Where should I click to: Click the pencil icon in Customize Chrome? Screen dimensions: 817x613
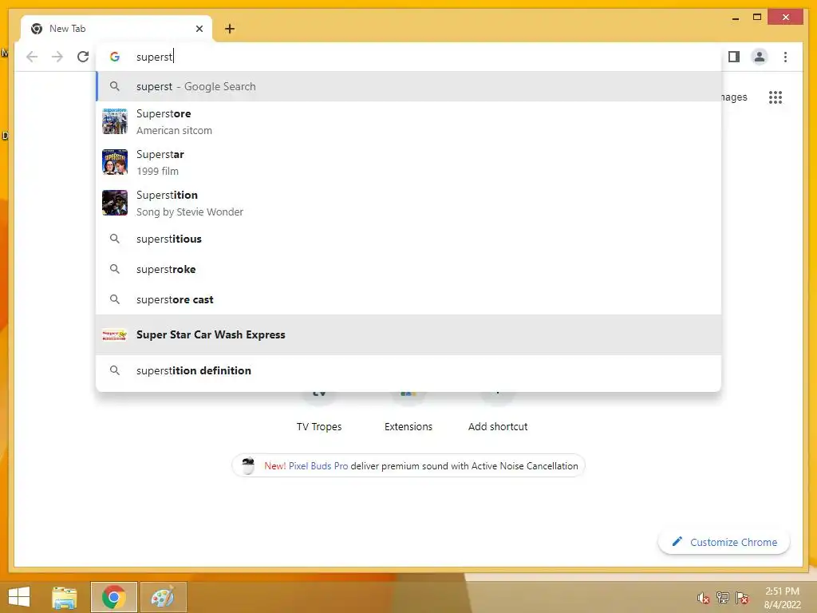tap(677, 542)
